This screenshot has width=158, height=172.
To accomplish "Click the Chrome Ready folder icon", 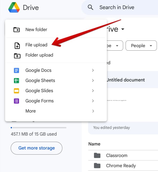I will tap(97, 166).
